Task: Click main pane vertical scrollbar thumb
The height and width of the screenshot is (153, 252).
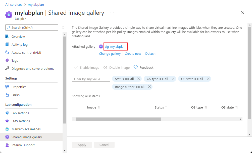Action: coord(249,73)
